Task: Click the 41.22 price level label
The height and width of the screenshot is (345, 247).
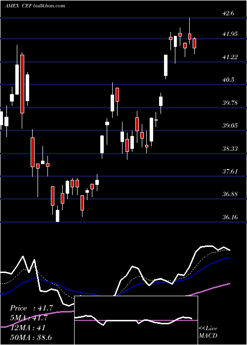Action: pos(230,57)
